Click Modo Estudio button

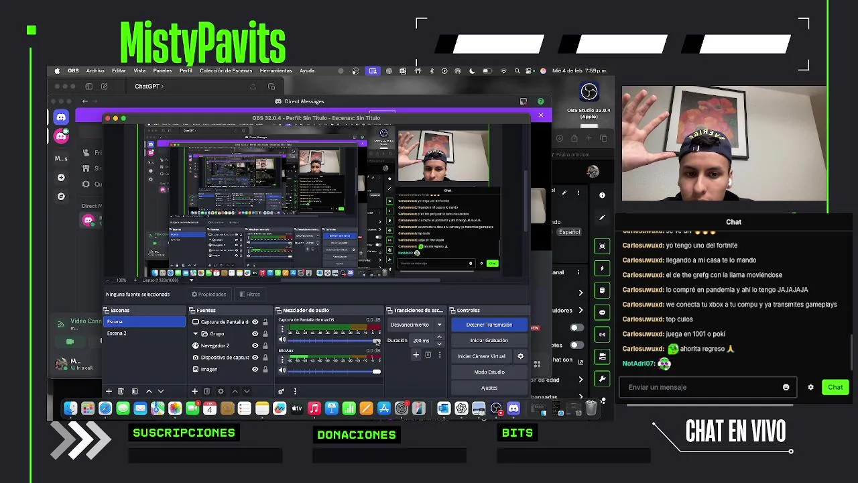489,372
